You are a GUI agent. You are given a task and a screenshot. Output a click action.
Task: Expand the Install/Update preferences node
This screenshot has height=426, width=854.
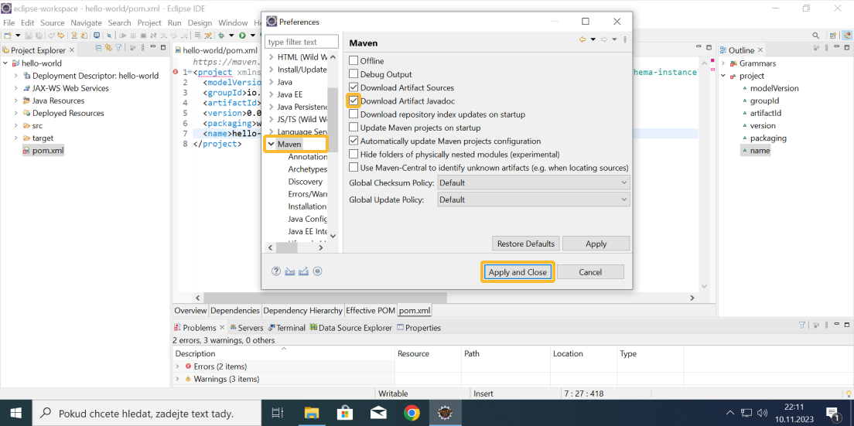(x=271, y=70)
